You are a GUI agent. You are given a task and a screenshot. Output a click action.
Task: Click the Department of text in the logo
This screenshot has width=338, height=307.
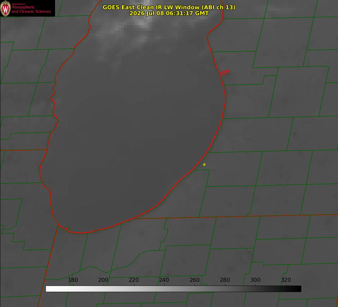click(18, 4)
